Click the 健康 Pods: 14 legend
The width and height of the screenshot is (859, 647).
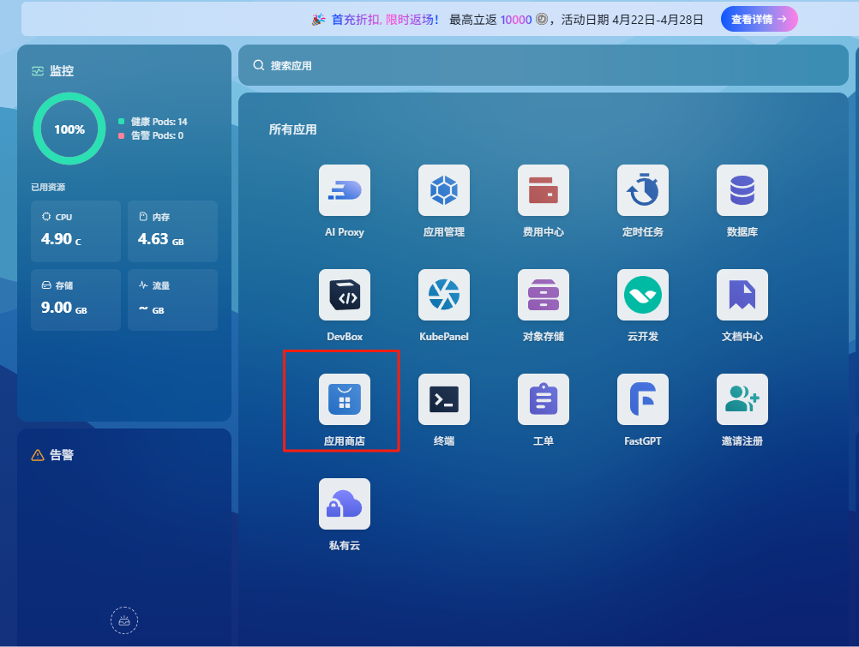[x=153, y=122]
